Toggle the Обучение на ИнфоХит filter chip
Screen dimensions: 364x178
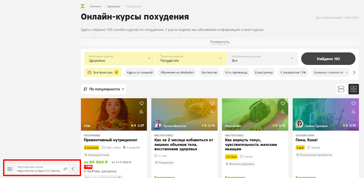(177, 73)
